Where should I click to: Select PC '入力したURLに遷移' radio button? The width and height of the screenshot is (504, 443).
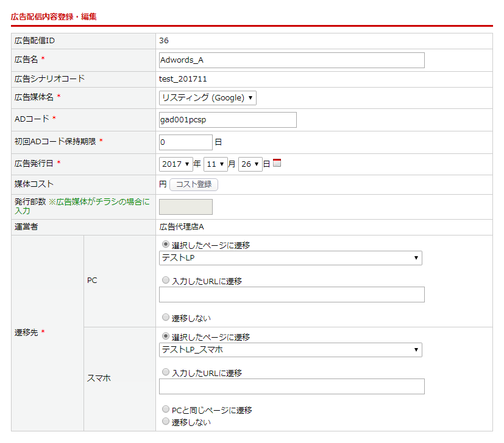[x=166, y=281]
